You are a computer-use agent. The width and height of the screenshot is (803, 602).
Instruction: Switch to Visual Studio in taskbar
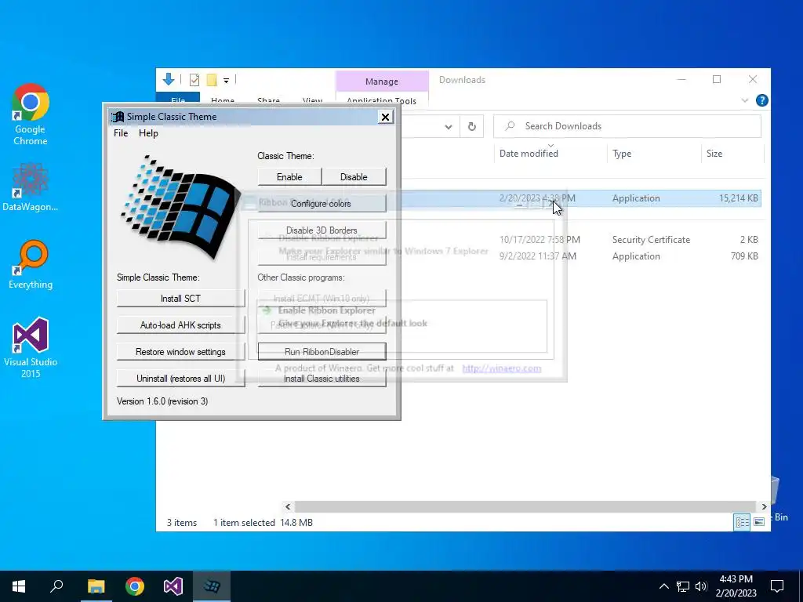coord(173,586)
